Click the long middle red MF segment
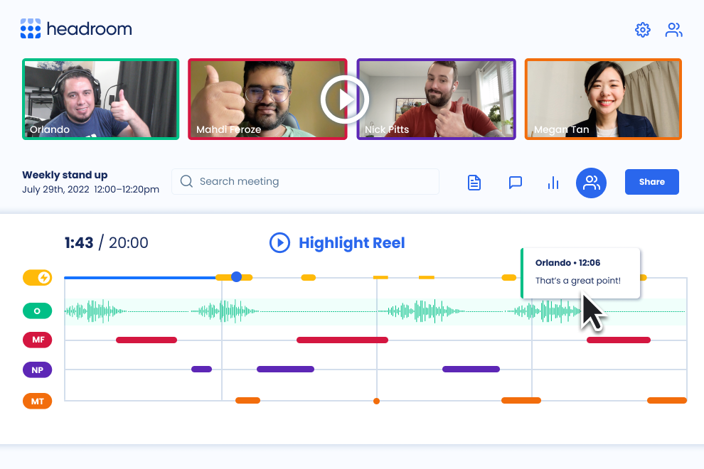Viewport: 704px width, 469px height. click(x=342, y=340)
